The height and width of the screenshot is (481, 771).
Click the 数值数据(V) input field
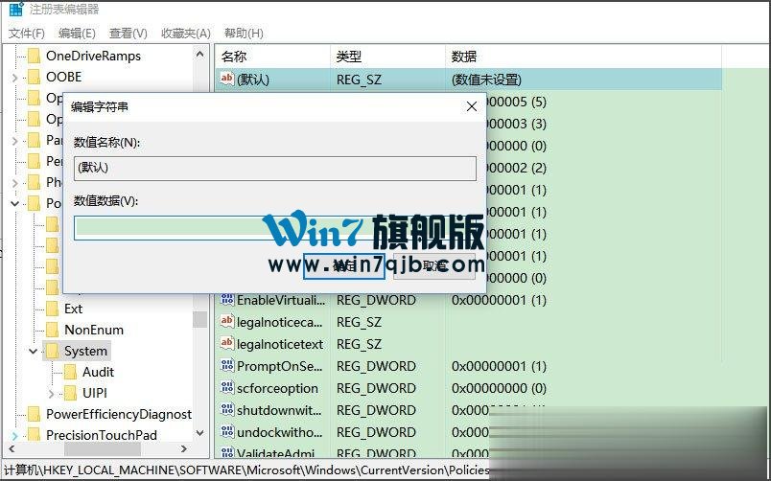(275, 228)
